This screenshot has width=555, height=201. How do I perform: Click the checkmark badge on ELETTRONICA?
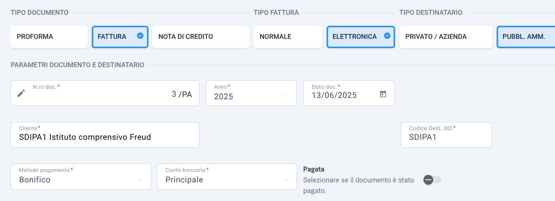[387, 36]
